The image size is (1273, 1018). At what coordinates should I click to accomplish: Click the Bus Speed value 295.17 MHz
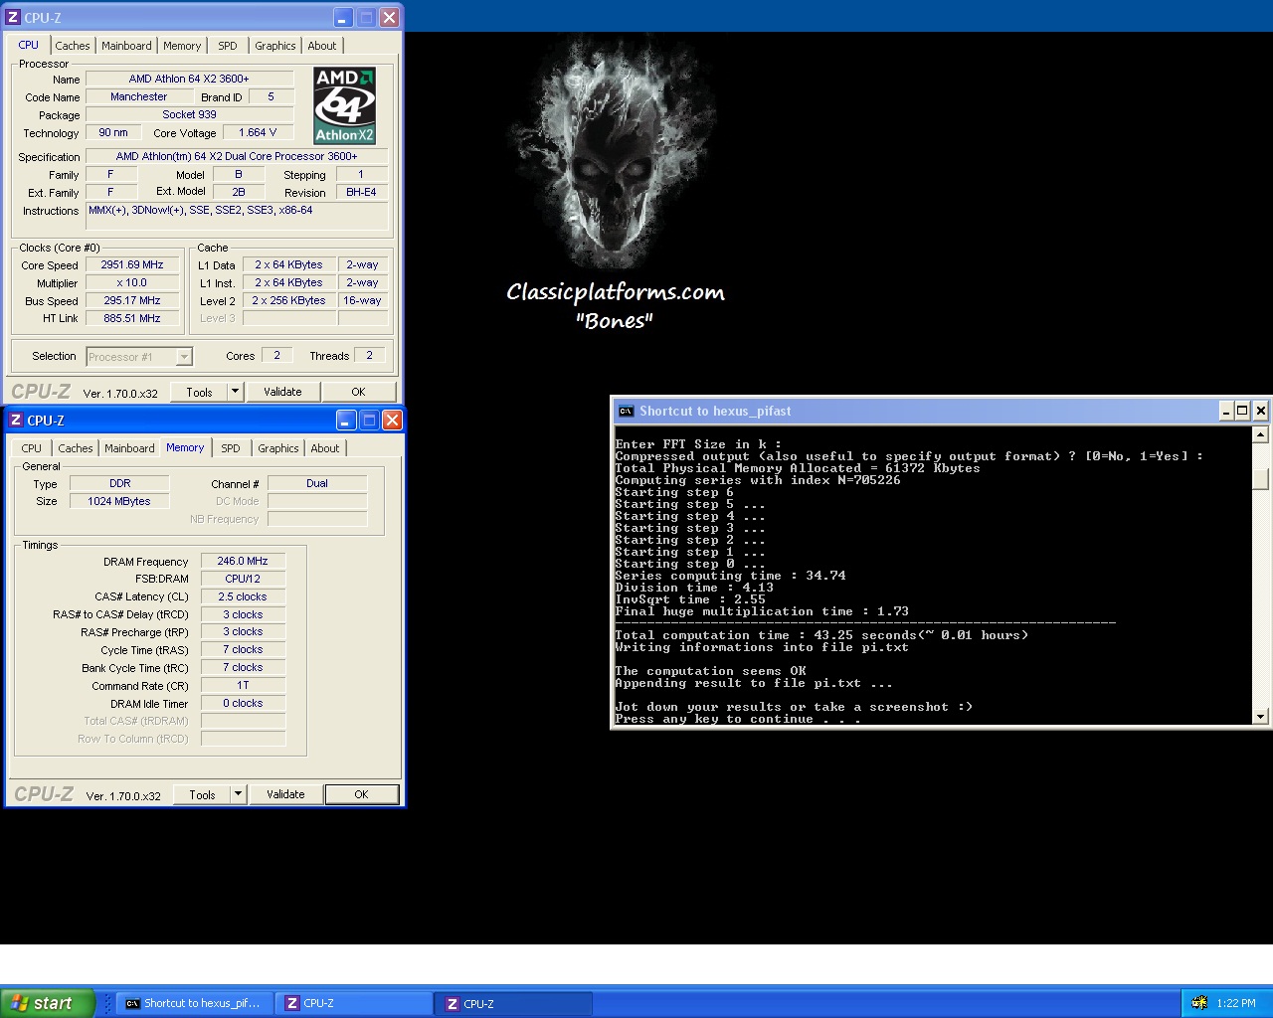tap(132, 301)
